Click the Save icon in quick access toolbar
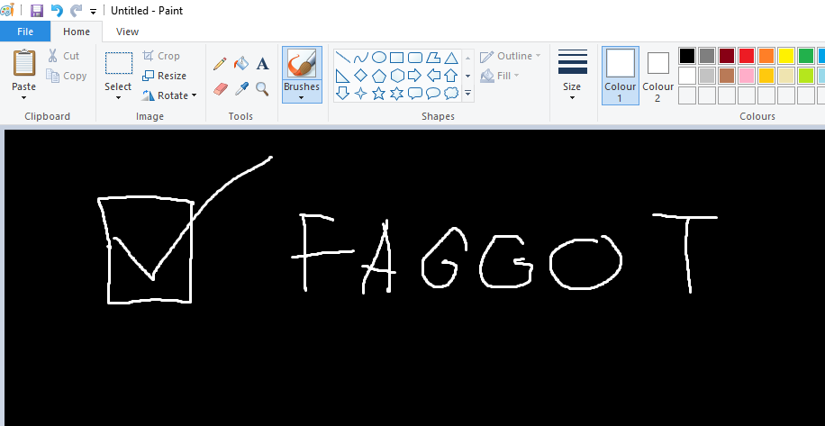This screenshot has width=825, height=426. tap(37, 11)
